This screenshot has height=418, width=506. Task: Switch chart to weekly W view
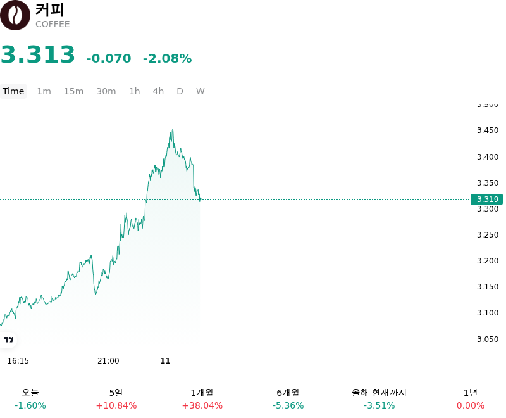click(x=200, y=91)
